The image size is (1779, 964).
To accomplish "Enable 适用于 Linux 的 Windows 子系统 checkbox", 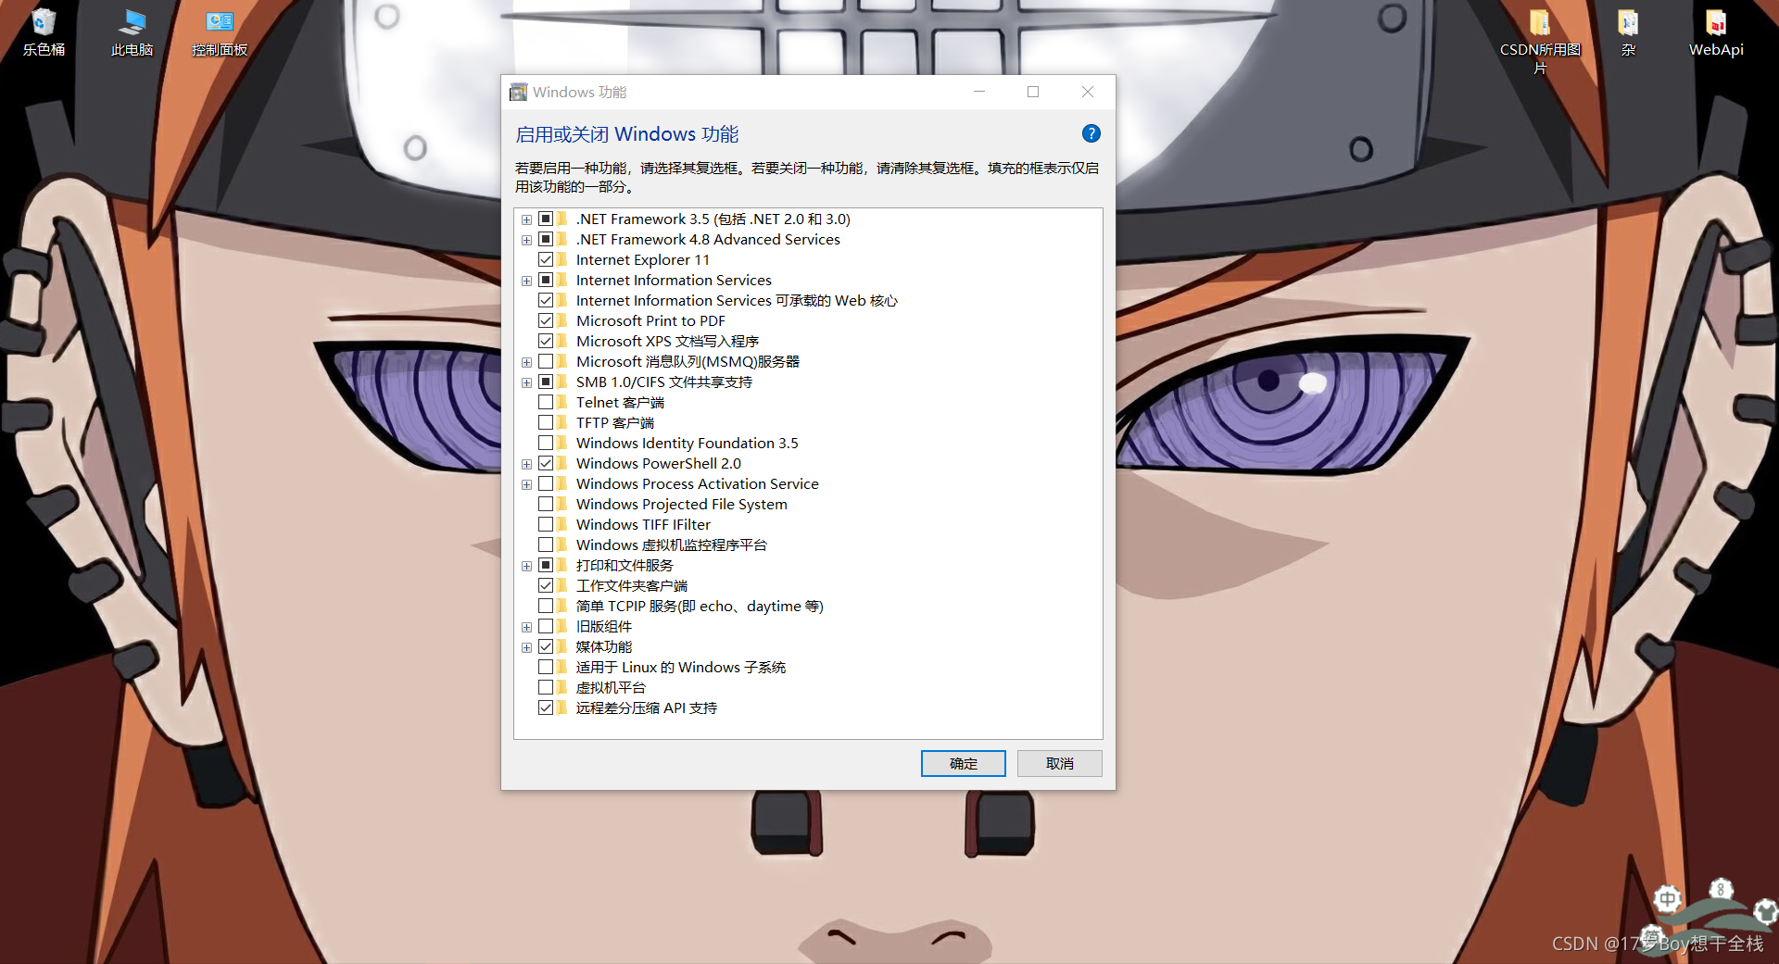I will tap(546, 667).
